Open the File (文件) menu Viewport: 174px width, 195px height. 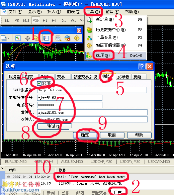(15, 12)
